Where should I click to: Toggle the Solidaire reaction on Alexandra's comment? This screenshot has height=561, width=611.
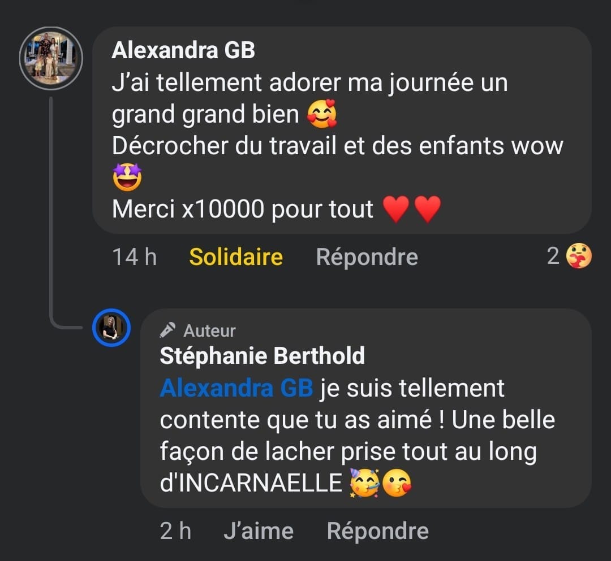[236, 257]
